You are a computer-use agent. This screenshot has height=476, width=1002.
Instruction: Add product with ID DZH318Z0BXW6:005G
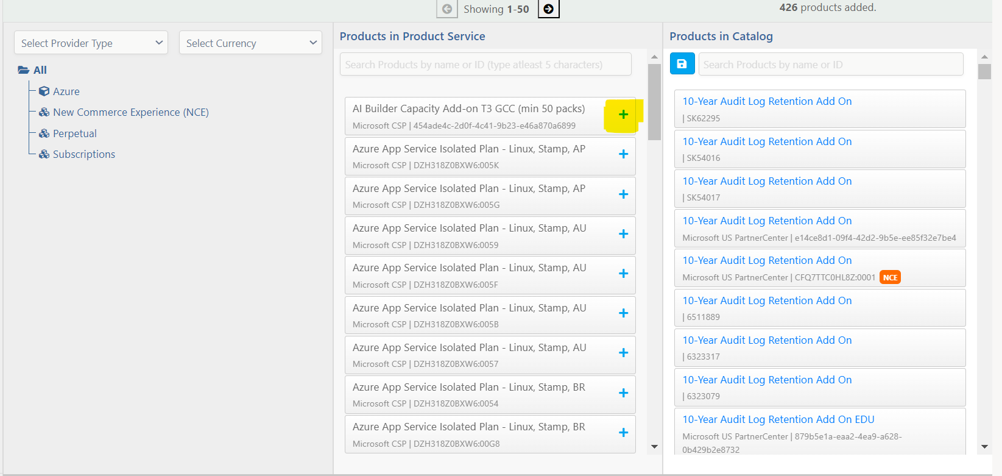(623, 194)
